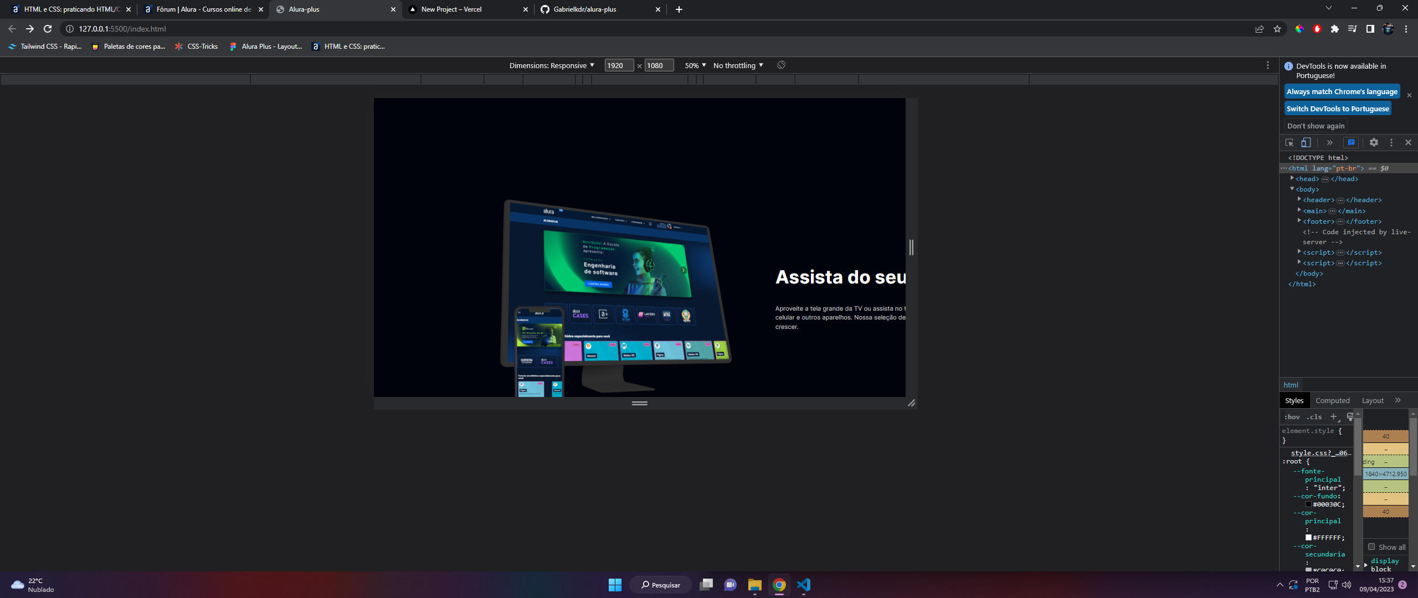Image resolution: width=1418 pixels, height=598 pixels.
Task: Switch to the Layout tab
Action: (1373, 401)
